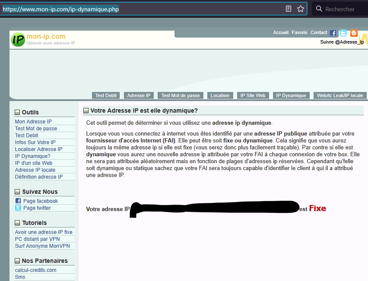Viewport: 368px width, 281px height.
Task: Click the green IP logo icon
Action: click(x=18, y=40)
